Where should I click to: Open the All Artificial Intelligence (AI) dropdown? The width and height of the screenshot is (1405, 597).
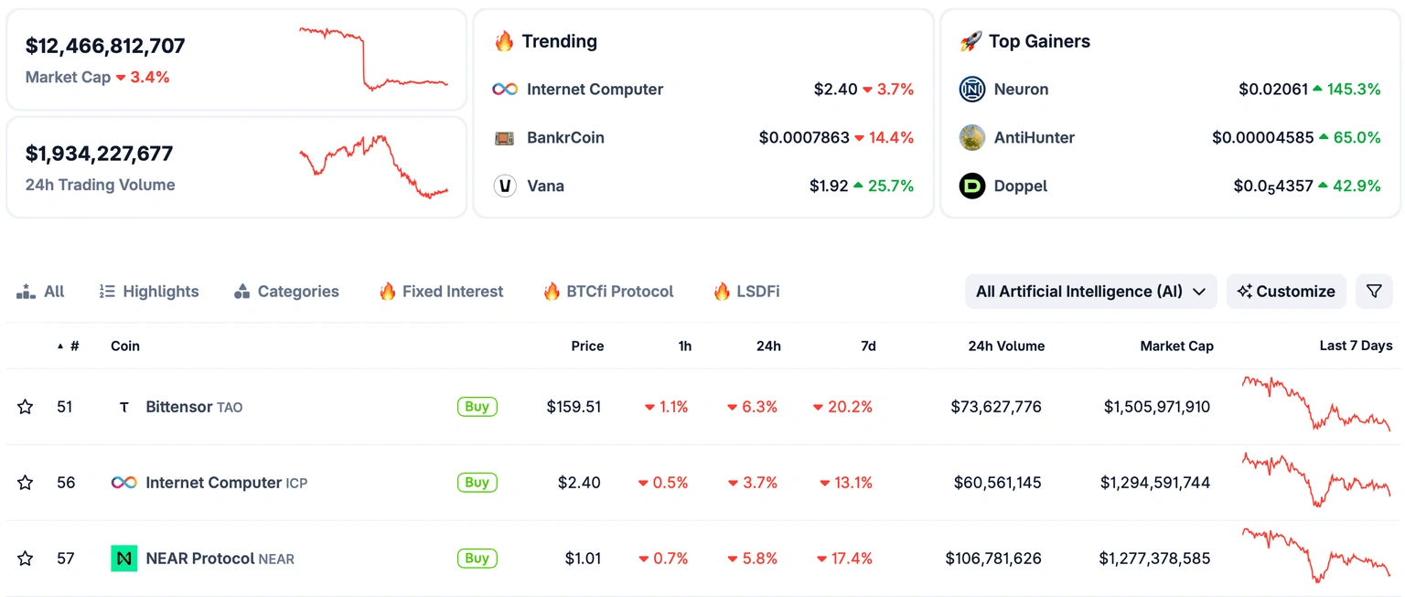(1090, 292)
